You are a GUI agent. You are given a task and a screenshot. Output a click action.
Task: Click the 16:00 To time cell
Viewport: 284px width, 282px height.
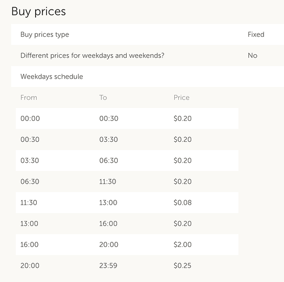[108, 224]
